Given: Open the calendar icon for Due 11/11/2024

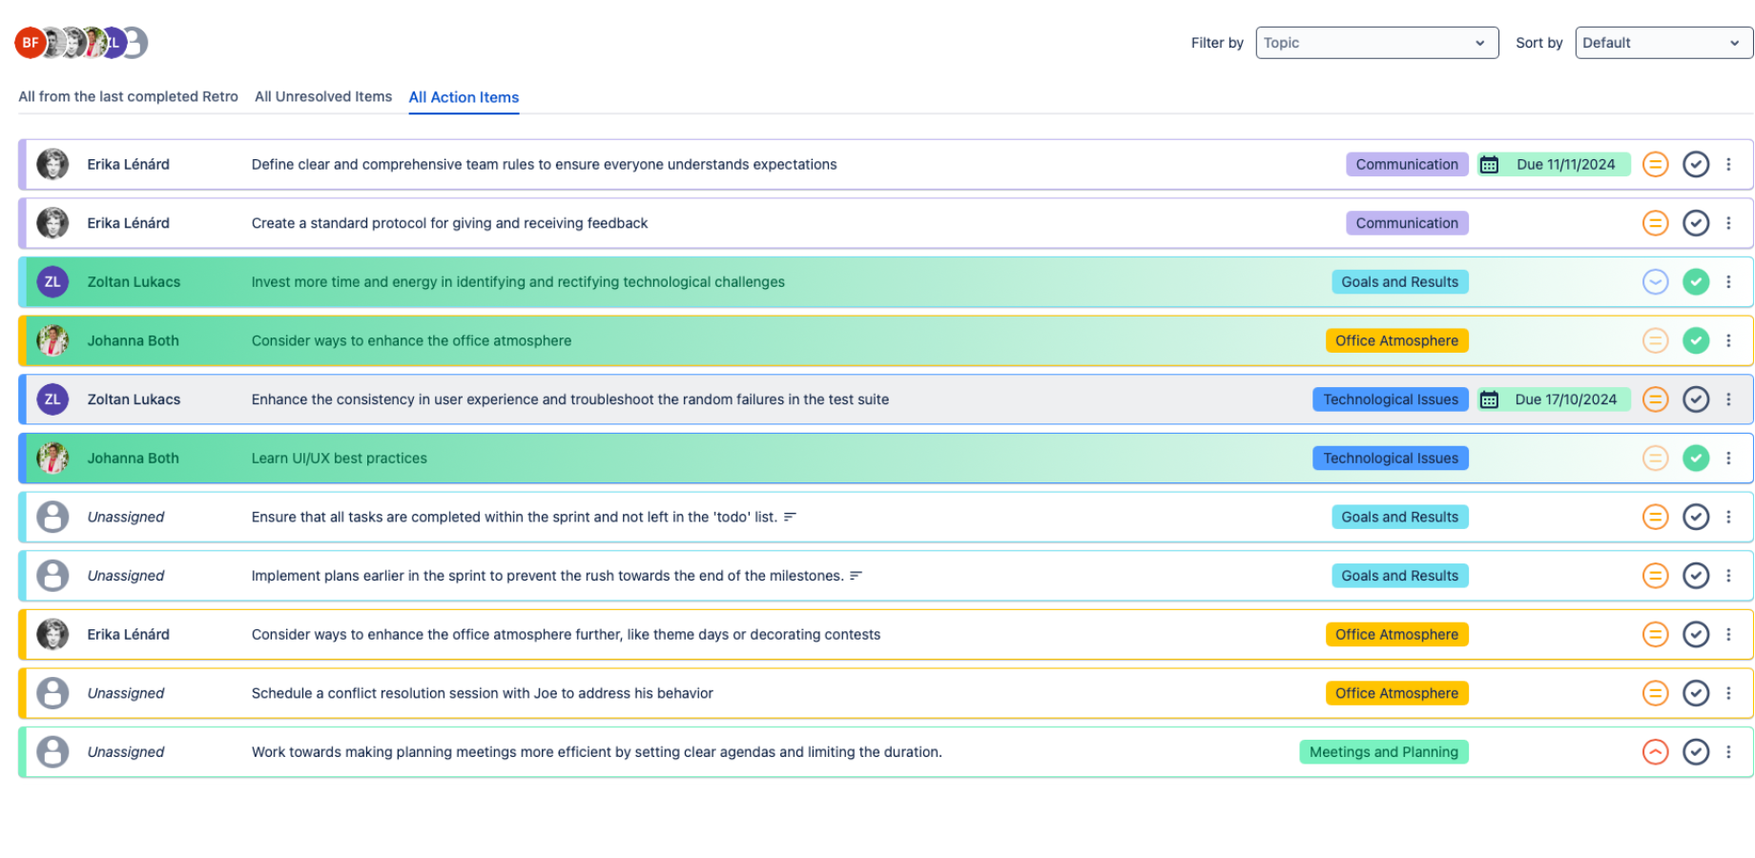Looking at the screenshot, I should (1489, 165).
